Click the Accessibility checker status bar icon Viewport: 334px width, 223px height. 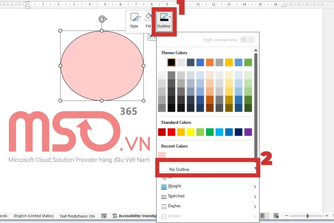pos(115,216)
